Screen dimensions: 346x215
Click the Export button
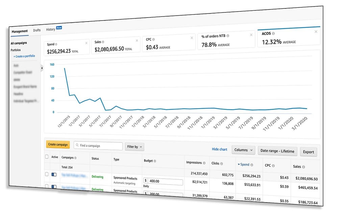[x=308, y=152]
